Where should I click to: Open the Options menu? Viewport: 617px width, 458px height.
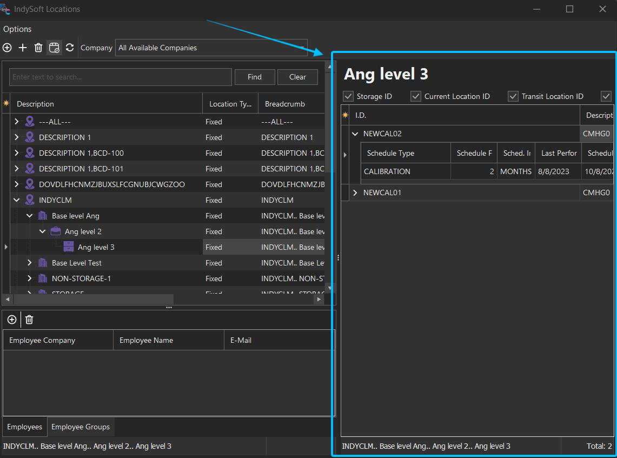click(x=17, y=29)
